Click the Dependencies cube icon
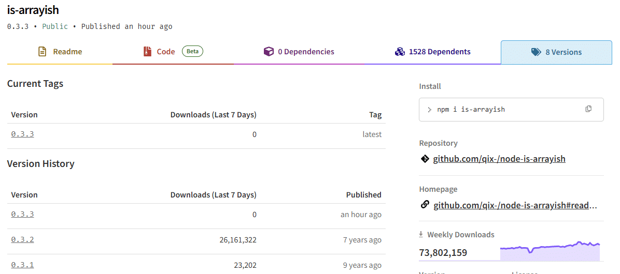The width and height of the screenshot is (620, 274). point(269,52)
